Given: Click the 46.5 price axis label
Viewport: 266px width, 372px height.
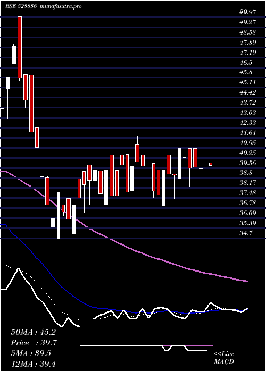Looking at the screenshot, I should tap(246, 63).
